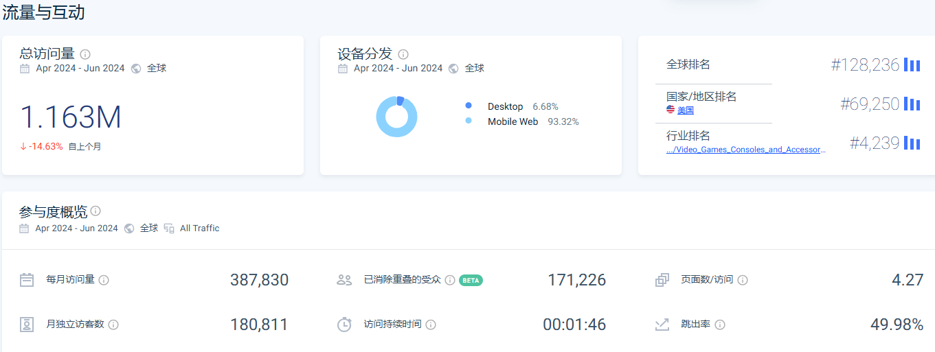Open the Video_Games_Consoles_and_Accessories category link
The height and width of the screenshot is (352, 935).
745,150
